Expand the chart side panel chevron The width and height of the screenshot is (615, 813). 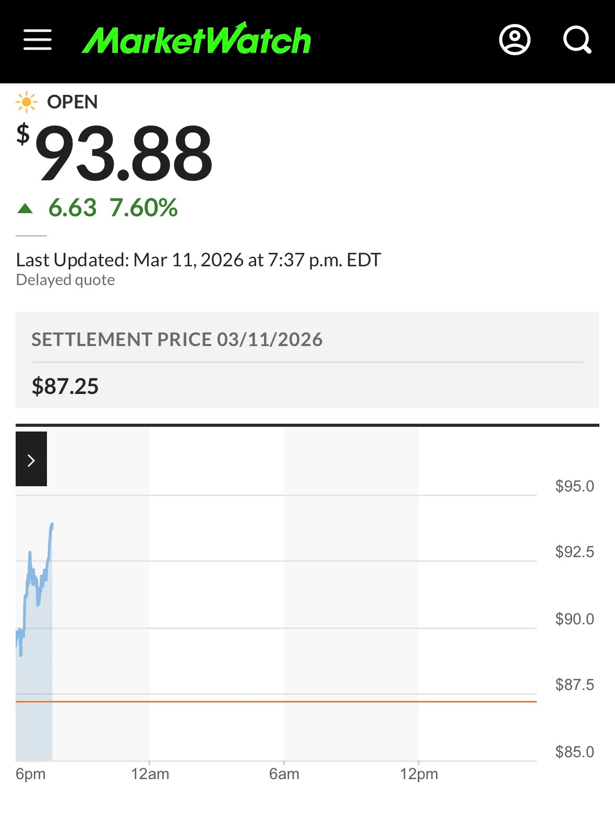[31, 459]
